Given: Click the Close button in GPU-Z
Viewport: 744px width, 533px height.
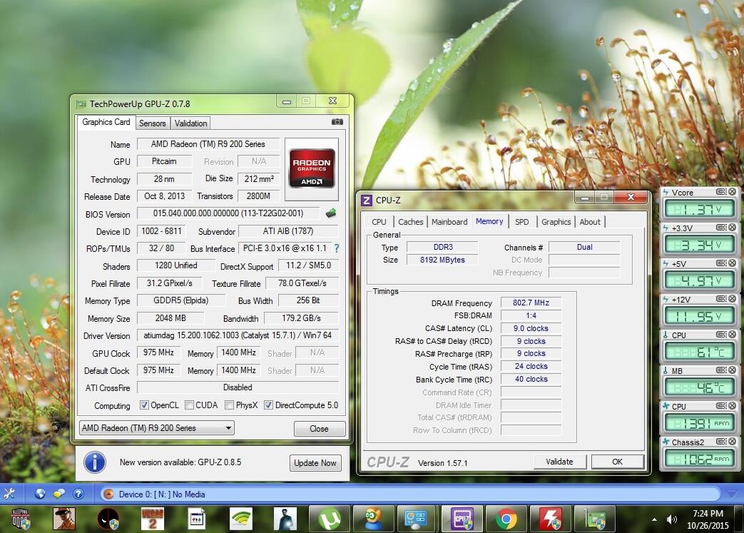Looking at the screenshot, I should pos(319,429).
